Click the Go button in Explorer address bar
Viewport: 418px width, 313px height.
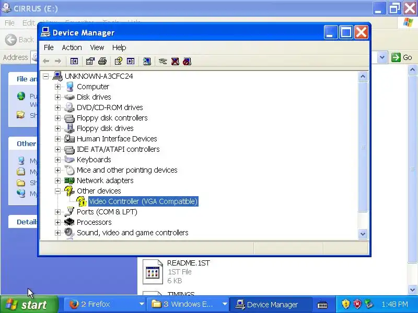[402, 57]
